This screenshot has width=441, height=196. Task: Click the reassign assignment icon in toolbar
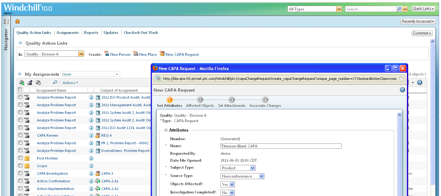coord(30,82)
